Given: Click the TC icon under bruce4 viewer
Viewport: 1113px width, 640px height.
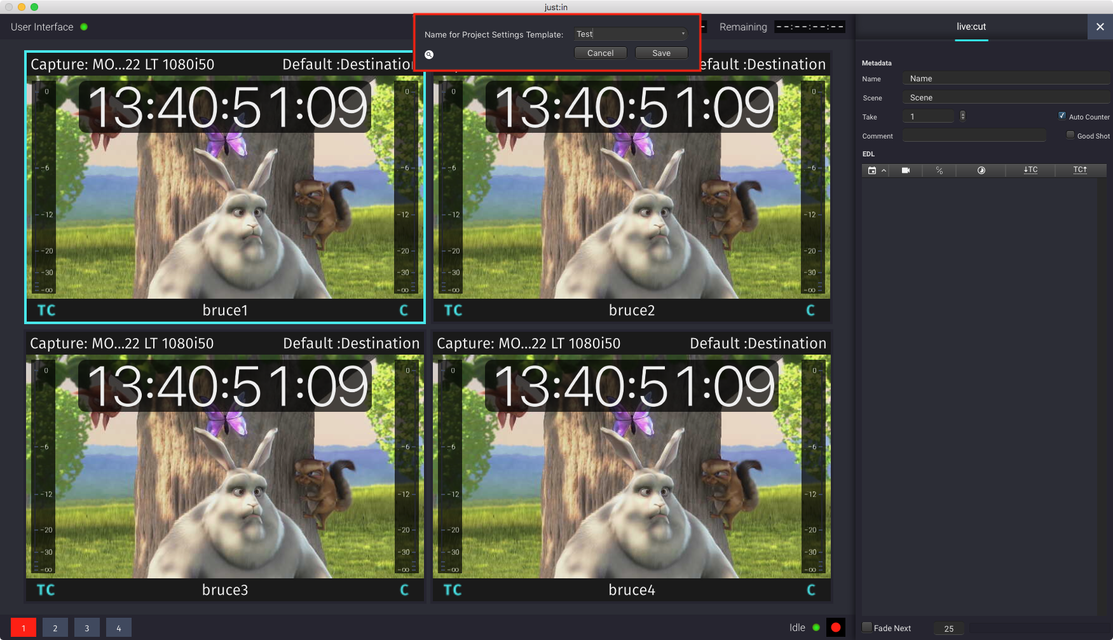Looking at the screenshot, I should coord(453,590).
